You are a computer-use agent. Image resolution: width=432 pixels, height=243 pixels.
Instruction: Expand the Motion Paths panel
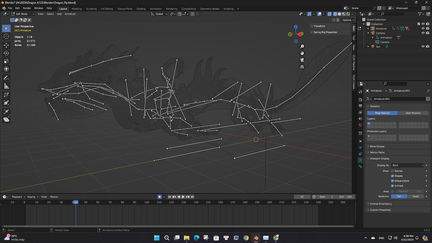397,152
